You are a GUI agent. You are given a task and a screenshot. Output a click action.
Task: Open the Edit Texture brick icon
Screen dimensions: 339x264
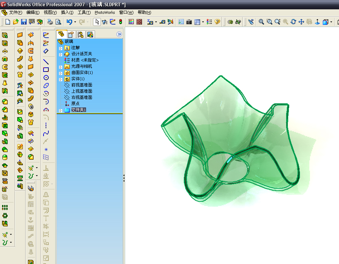(x=139, y=22)
